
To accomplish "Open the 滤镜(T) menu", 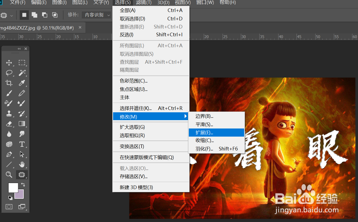I will point(144,3).
